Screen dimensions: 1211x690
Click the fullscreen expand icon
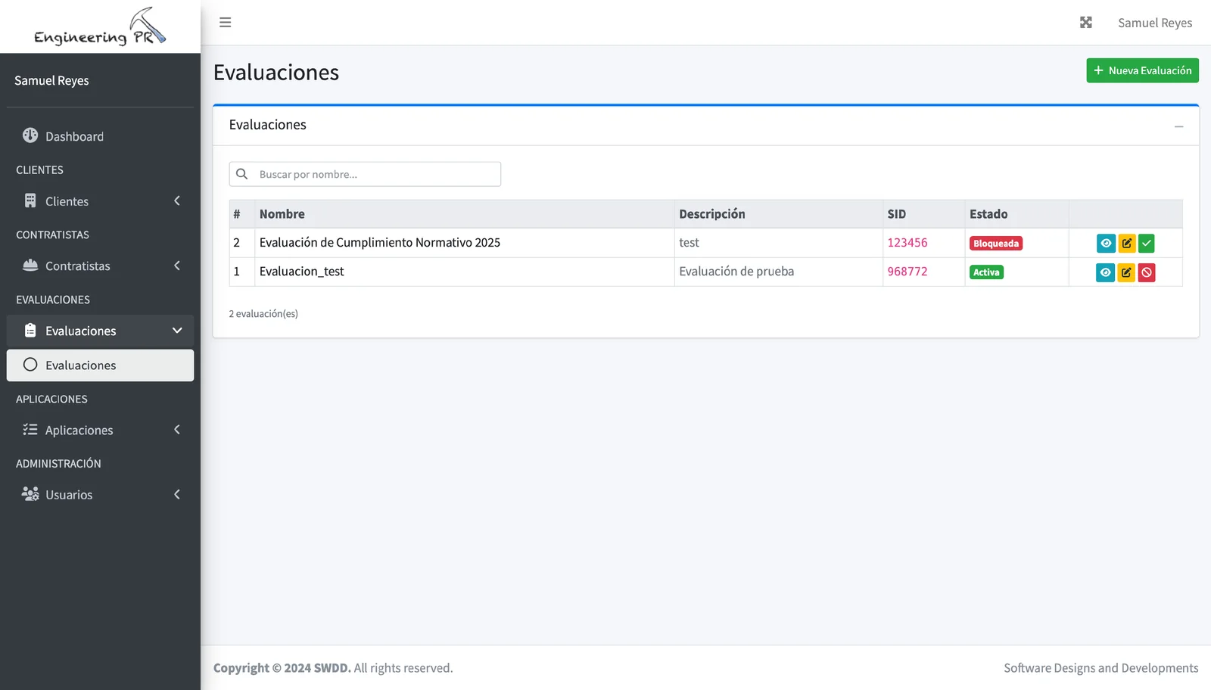(x=1085, y=23)
